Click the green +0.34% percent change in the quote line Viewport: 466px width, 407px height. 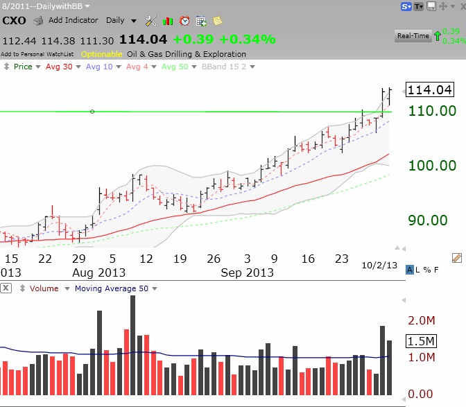pos(248,40)
